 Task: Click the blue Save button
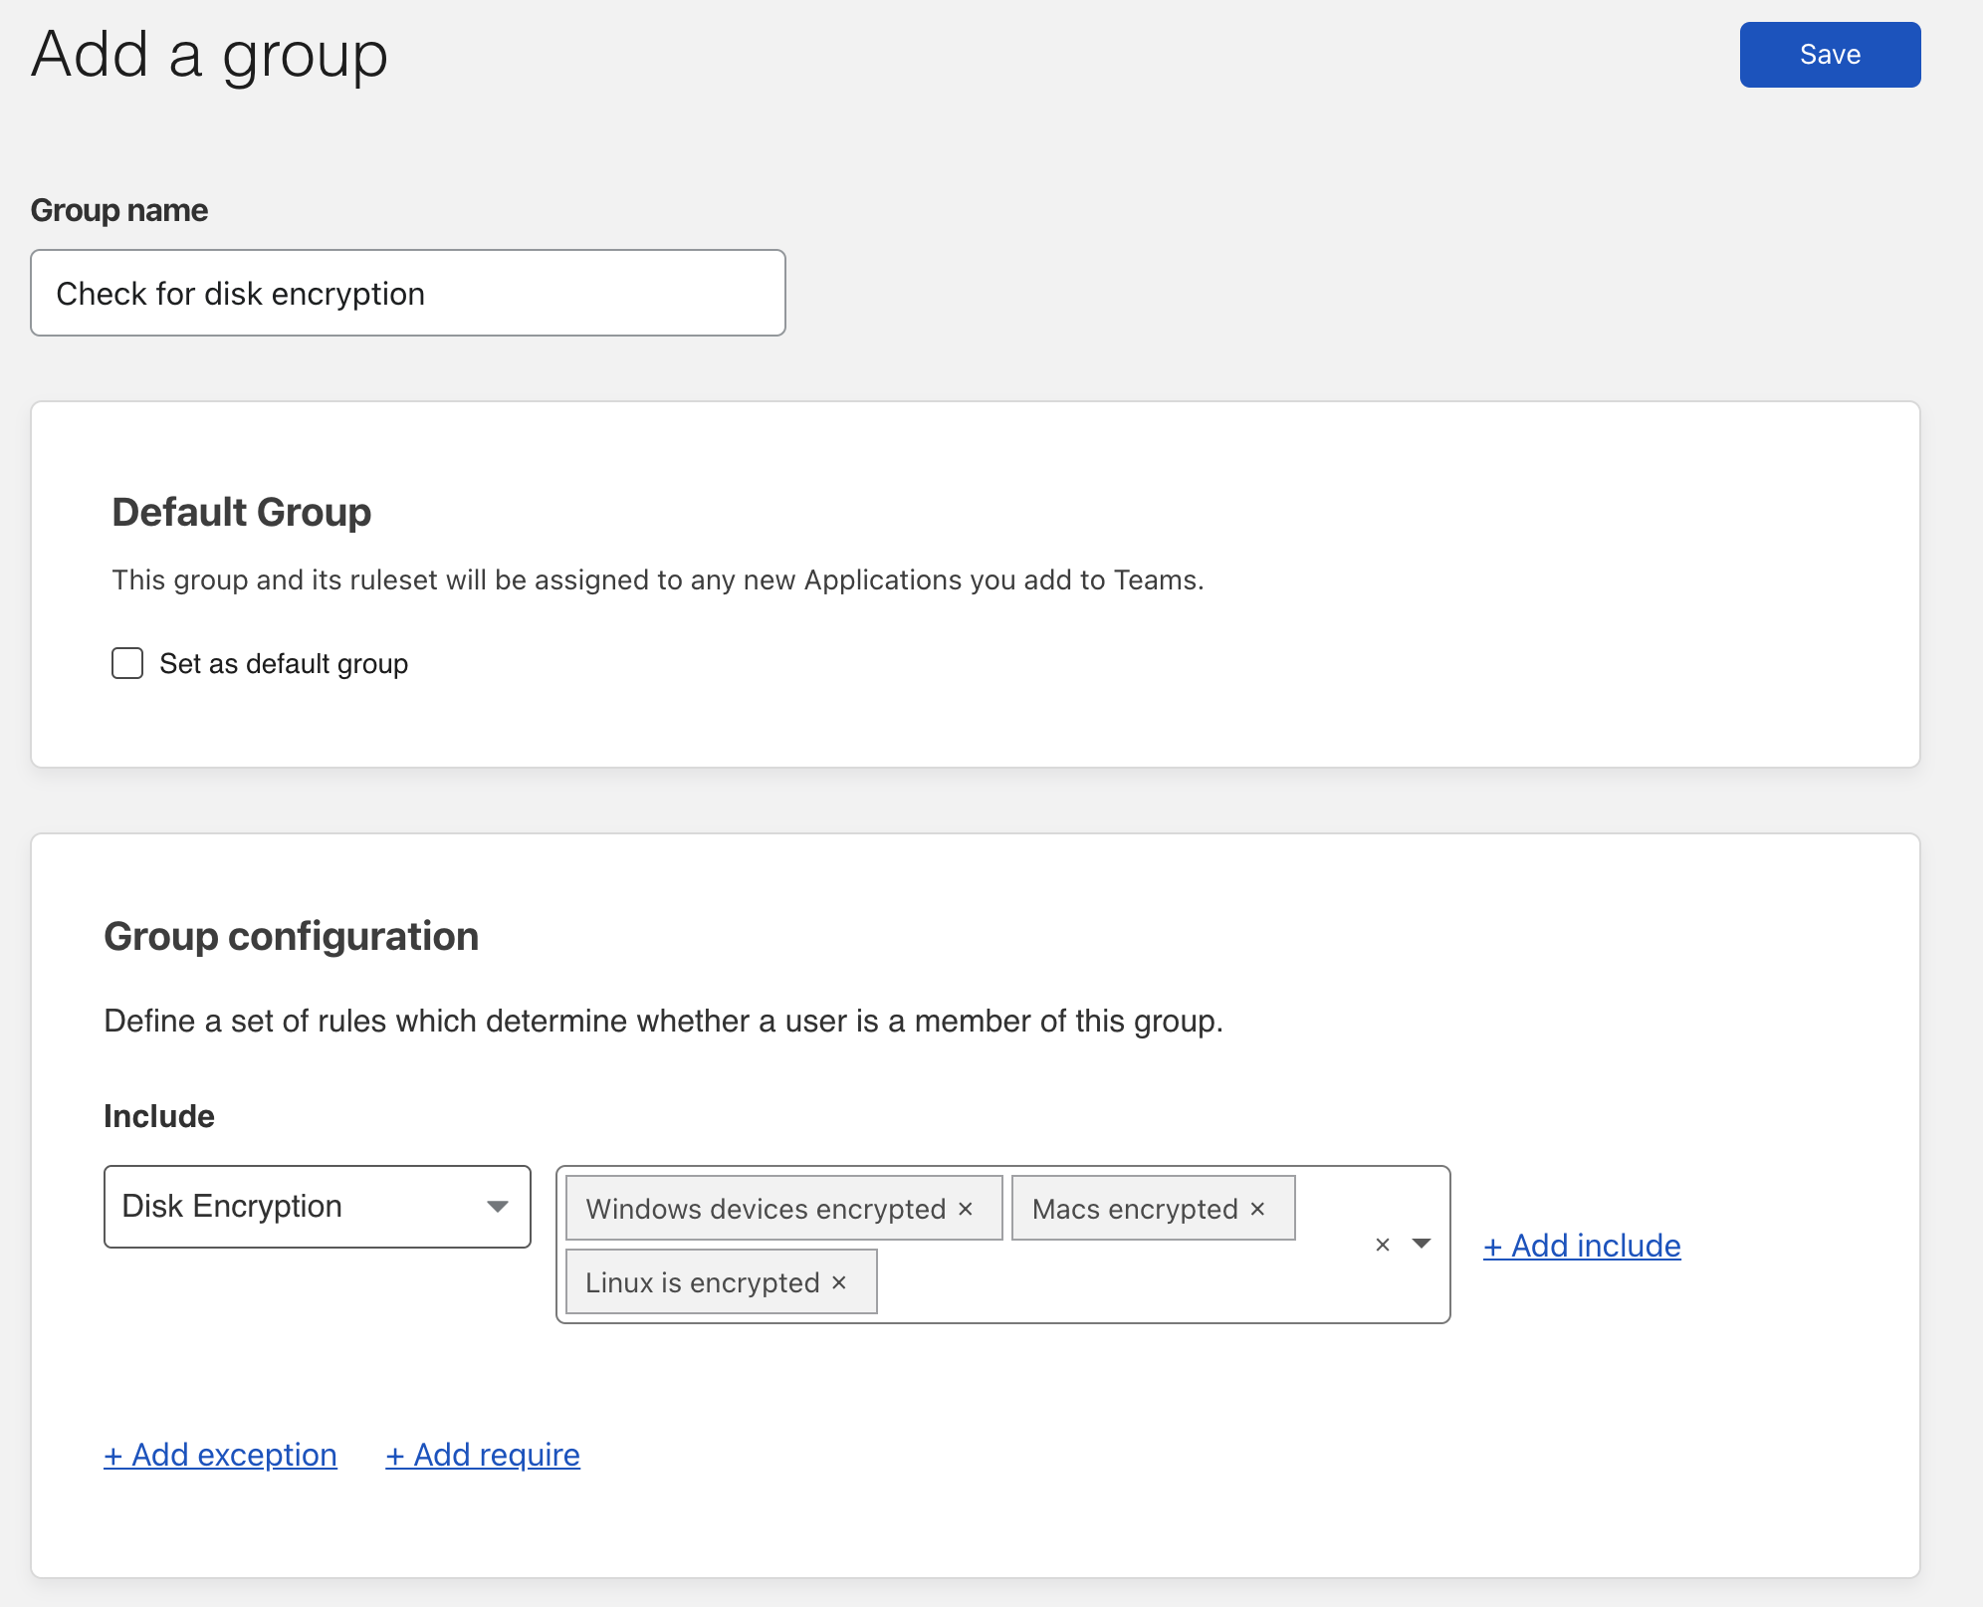(1830, 55)
